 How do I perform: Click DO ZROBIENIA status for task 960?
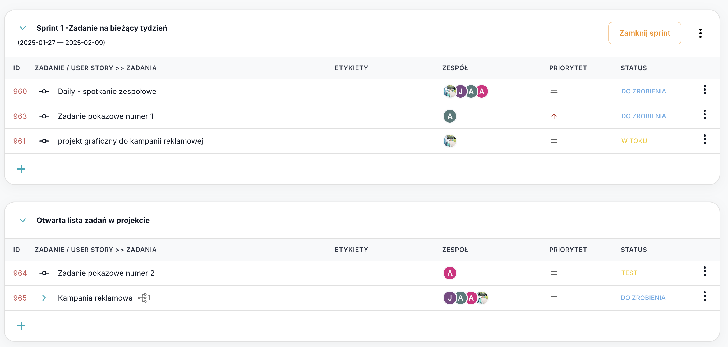coord(643,91)
